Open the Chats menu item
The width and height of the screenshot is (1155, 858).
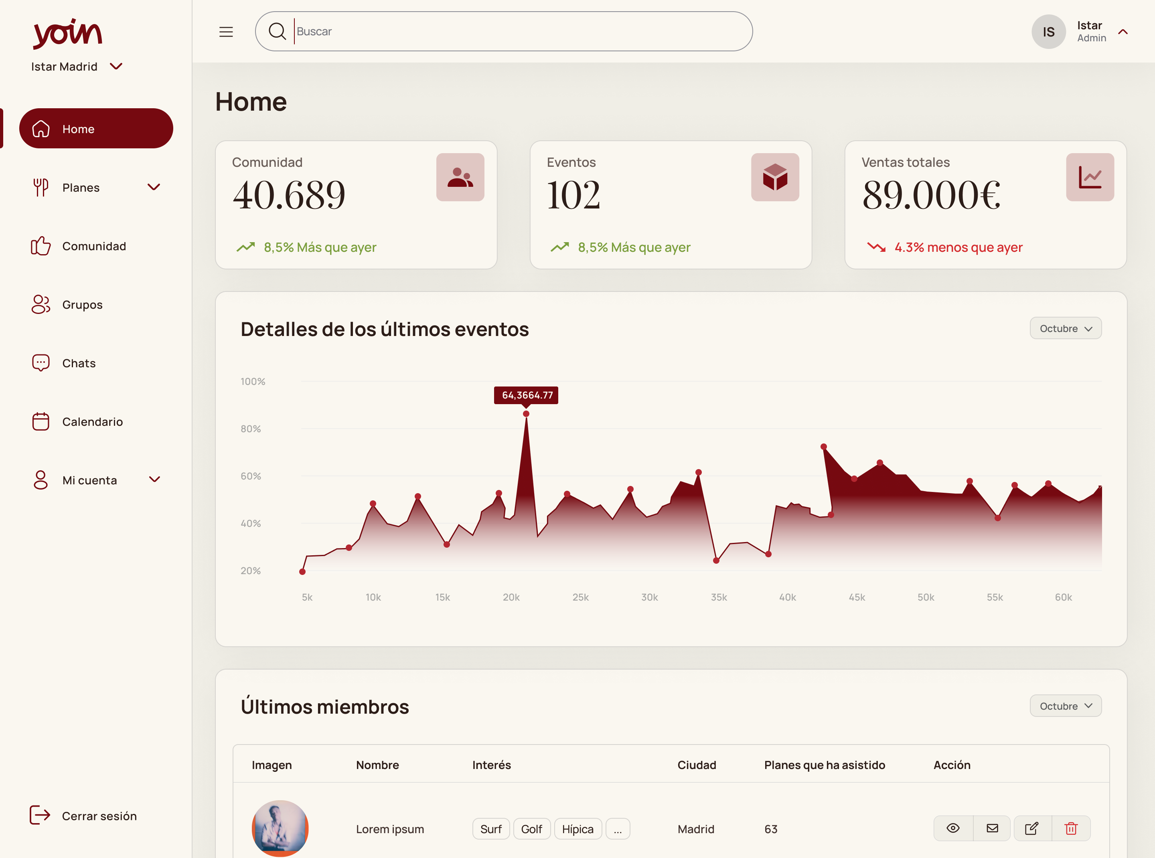click(79, 363)
